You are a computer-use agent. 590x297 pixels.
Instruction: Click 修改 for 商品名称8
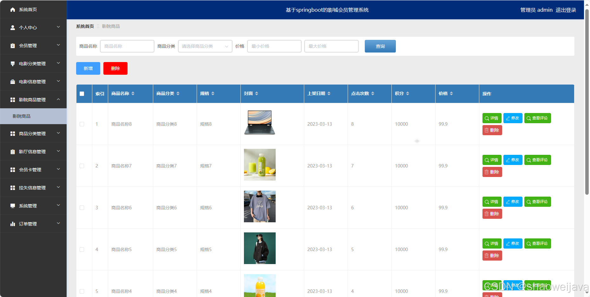[x=513, y=118]
